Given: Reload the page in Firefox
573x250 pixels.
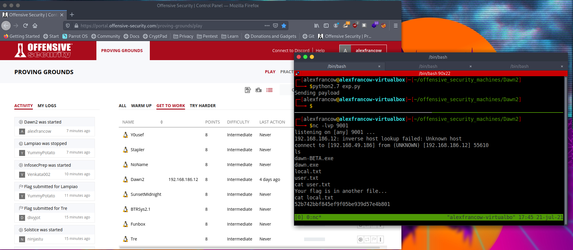Looking at the screenshot, I should coord(25,26).
